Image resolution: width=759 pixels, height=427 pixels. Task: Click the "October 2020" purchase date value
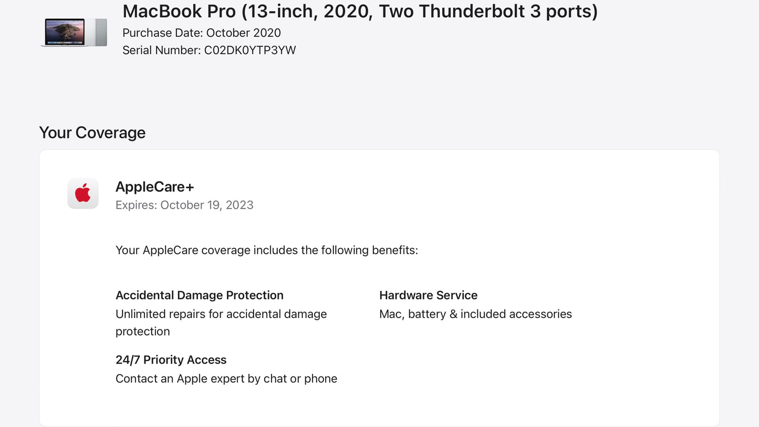click(243, 33)
